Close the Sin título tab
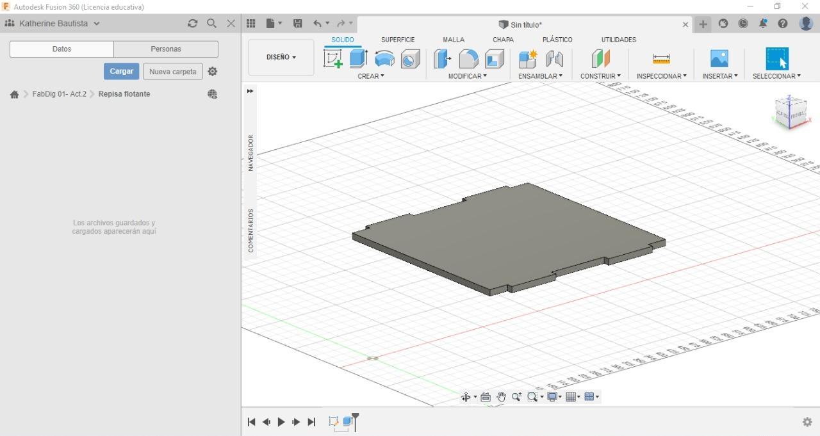Viewport: 820px width, 436px height. point(685,24)
